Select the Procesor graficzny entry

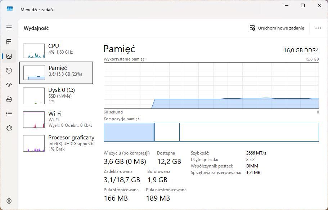[56, 143]
